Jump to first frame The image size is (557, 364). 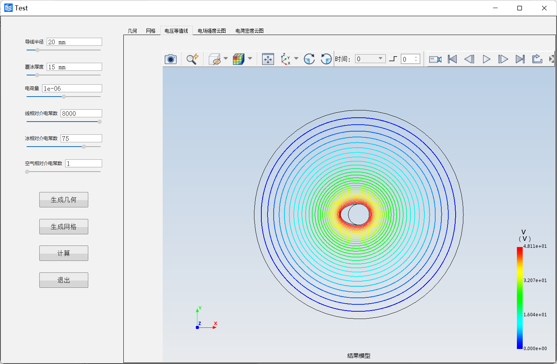pos(452,59)
